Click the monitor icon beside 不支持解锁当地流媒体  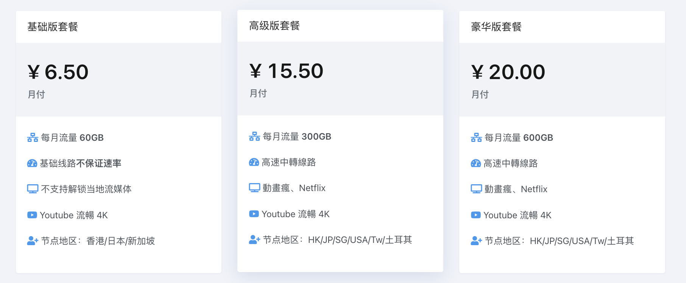coord(33,189)
